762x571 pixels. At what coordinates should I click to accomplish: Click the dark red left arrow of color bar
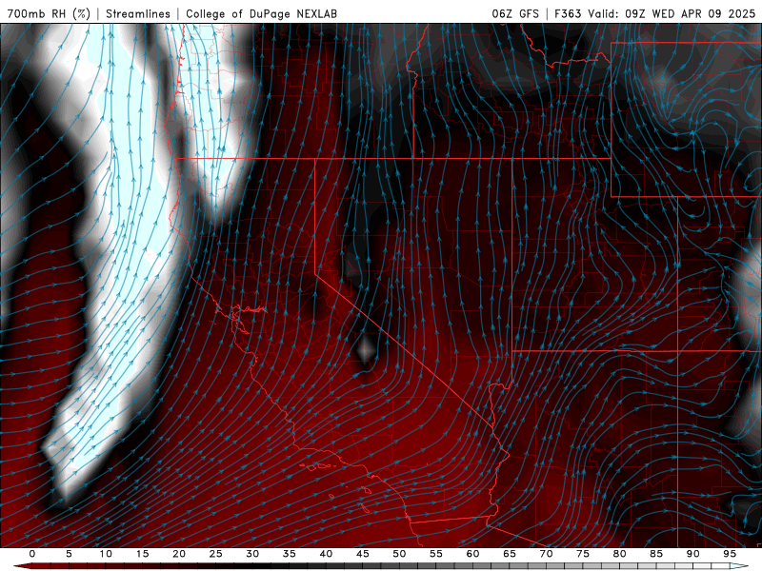22,566
